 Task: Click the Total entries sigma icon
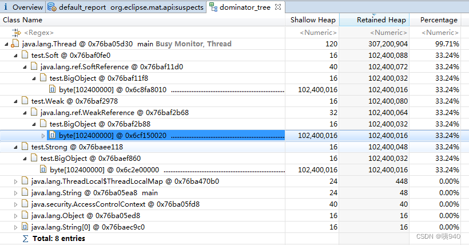pyautogui.click(x=25, y=239)
